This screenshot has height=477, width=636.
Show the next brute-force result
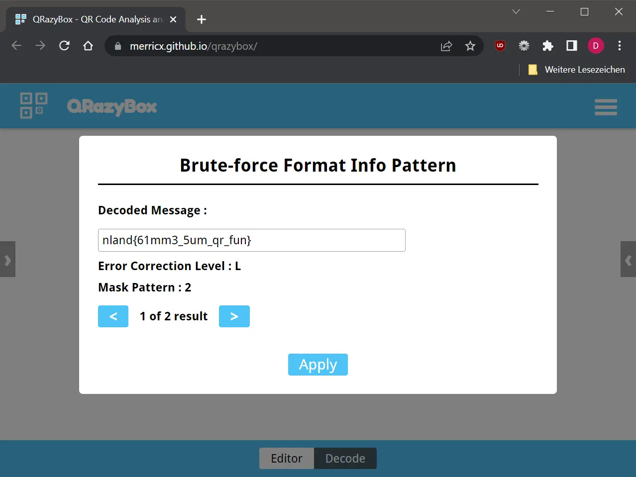point(234,316)
